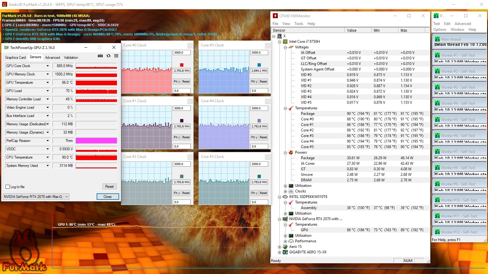The height and width of the screenshot is (274, 488).
Task: Click the Close button in GPU-Z
Action: tap(107, 197)
